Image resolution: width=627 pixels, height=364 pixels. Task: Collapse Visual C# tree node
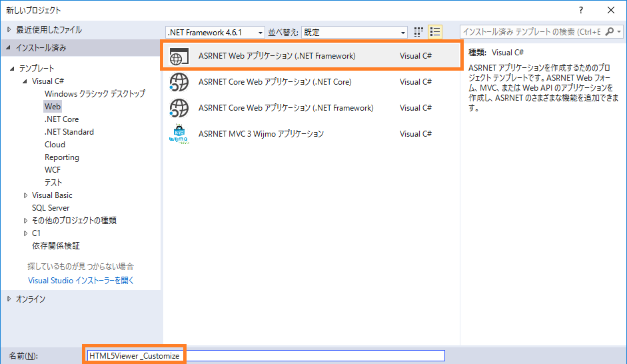click(x=25, y=81)
